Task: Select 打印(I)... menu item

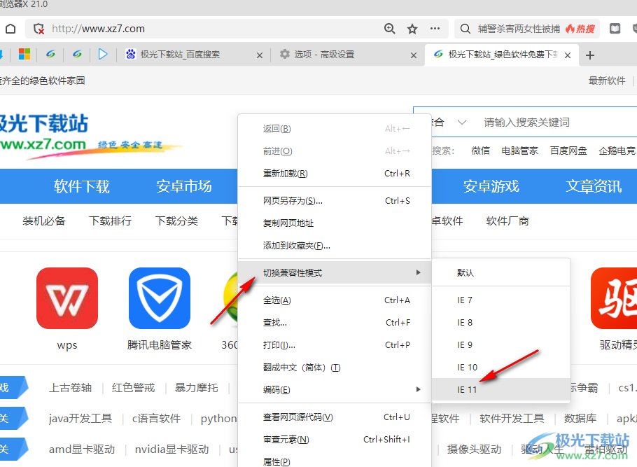Action: [x=335, y=345]
